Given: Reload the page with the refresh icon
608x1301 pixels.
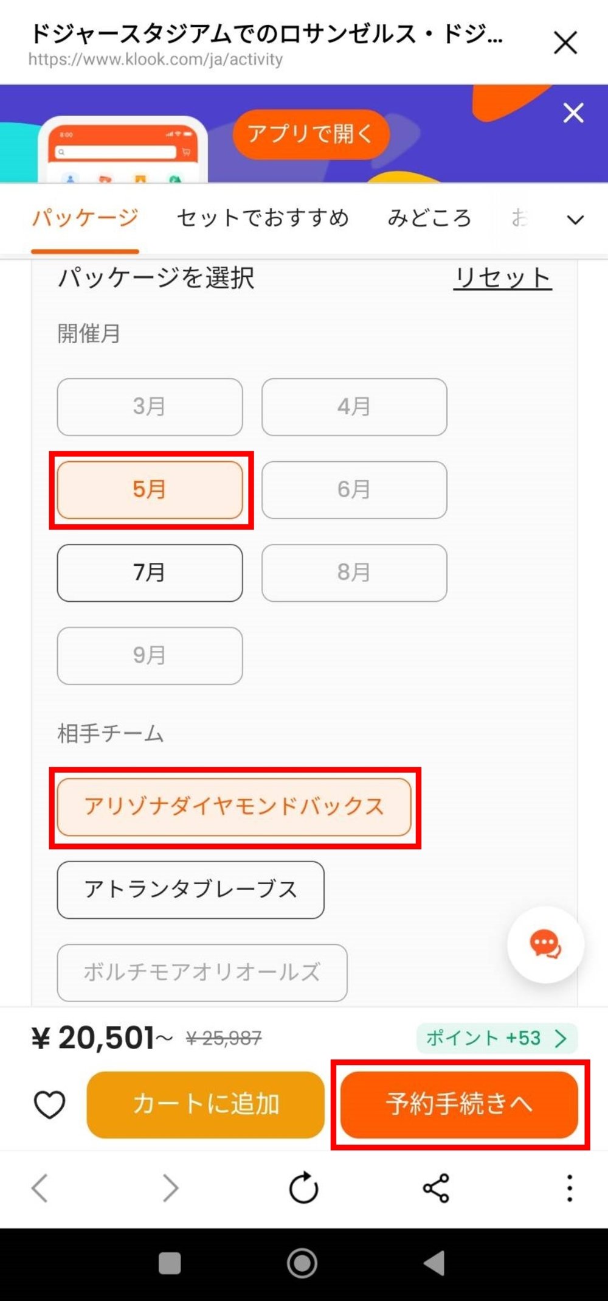Looking at the screenshot, I should click(303, 1191).
